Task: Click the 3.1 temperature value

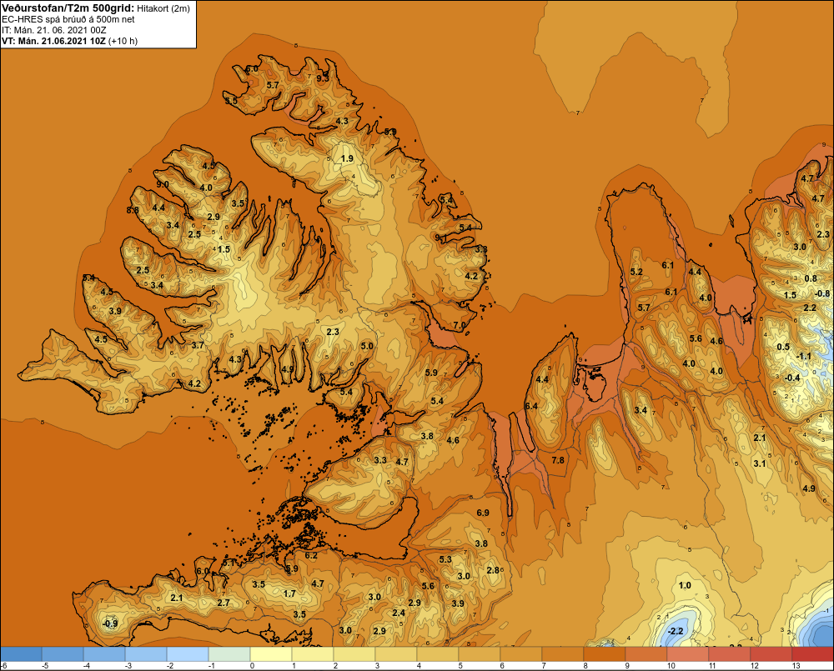Action: click(760, 463)
